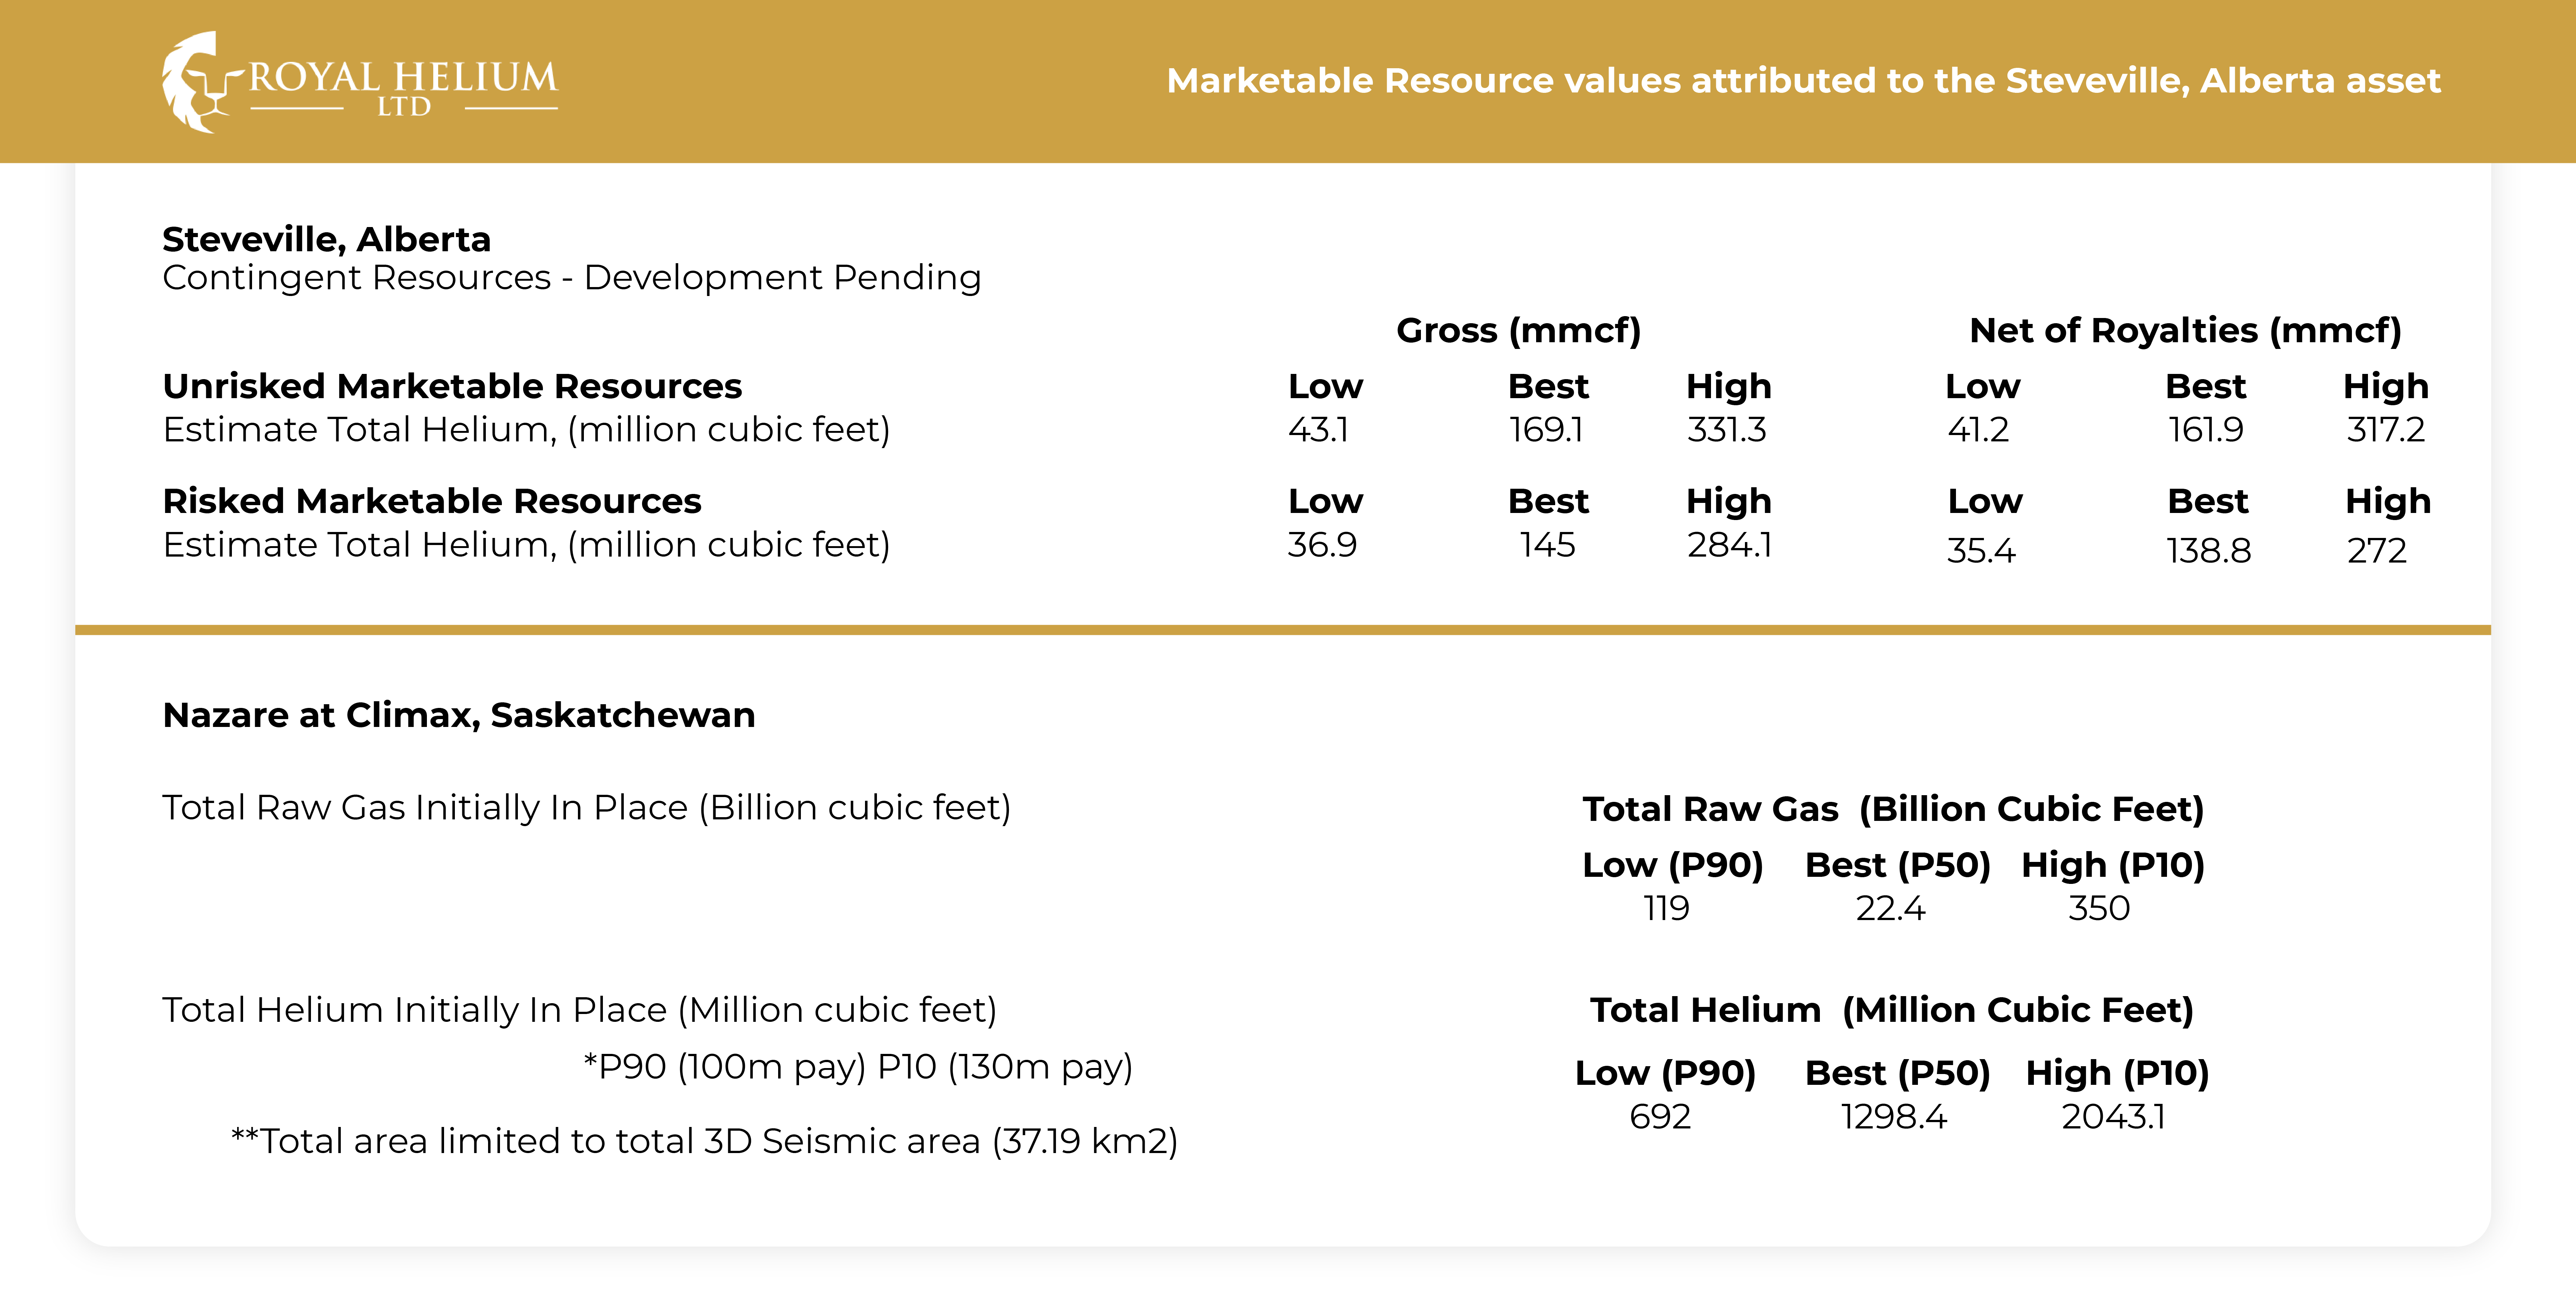The height and width of the screenshot is (1310, 2576).
Task: Click risked net best value 138.8
Action: [x=2209, y=551]
